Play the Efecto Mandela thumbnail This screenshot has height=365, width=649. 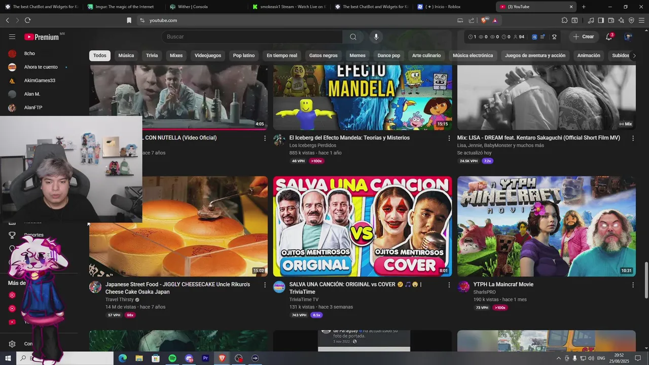click(363, 97)
